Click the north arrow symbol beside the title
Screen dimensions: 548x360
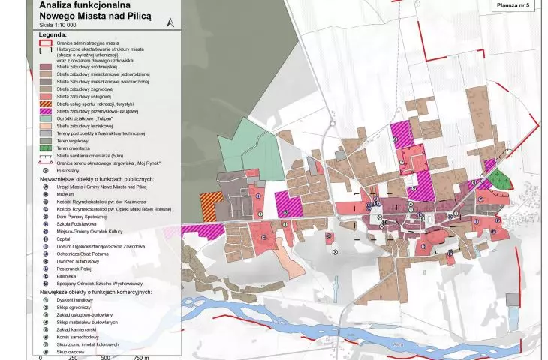[x=170, y=22]
